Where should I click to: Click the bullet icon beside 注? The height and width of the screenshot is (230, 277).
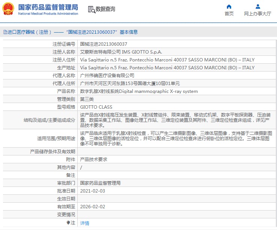click(x=68, y=223)
